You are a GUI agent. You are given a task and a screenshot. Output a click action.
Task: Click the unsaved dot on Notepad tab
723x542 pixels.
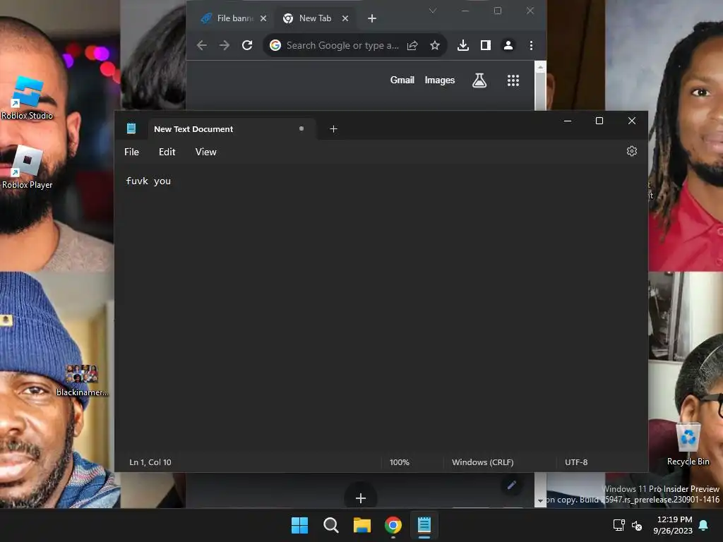pos(301,128)
